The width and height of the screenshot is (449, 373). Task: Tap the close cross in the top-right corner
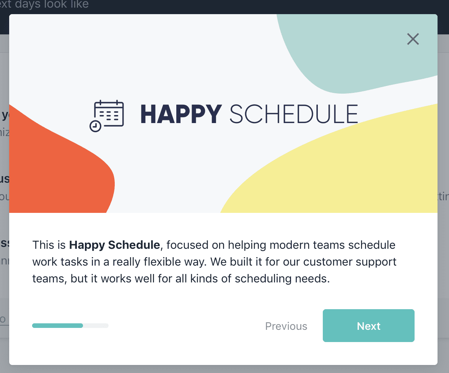point(413,39)
